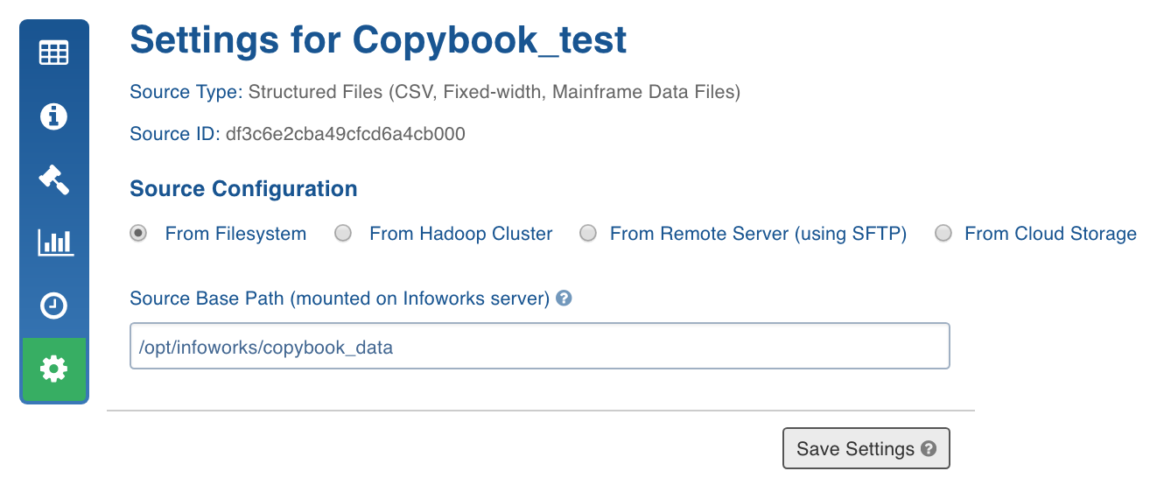The width and height of the screenshot is (1150, 492).
Task: Select the green settings gear icon
Action: pos(53,369)
